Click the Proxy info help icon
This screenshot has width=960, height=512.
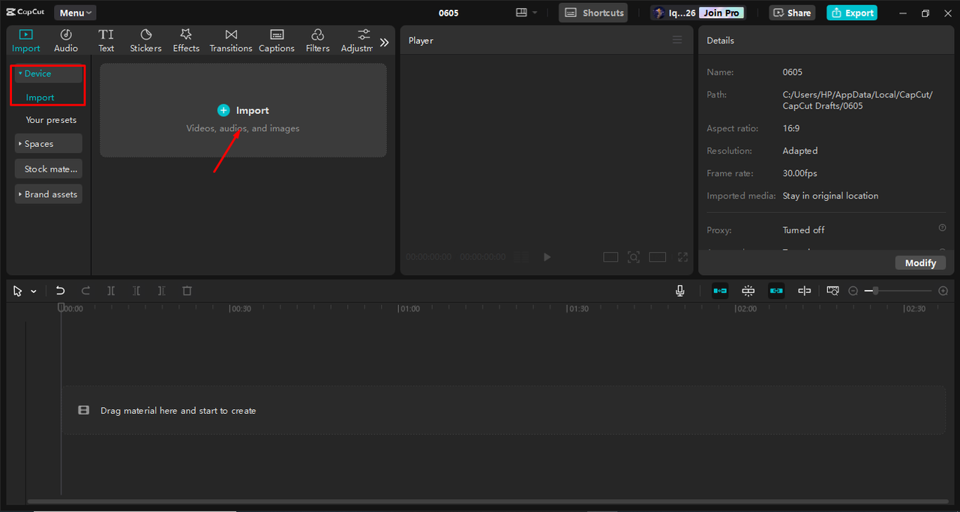[x=942, y=228]
